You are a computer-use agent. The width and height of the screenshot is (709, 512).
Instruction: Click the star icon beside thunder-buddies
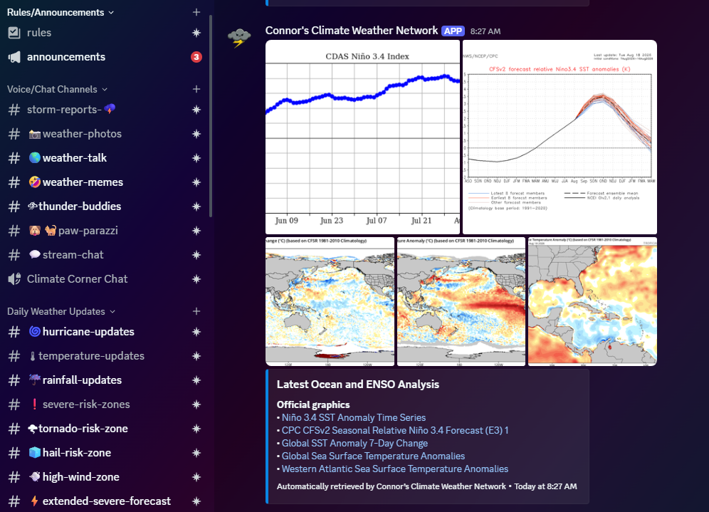[x=196, y=207]
